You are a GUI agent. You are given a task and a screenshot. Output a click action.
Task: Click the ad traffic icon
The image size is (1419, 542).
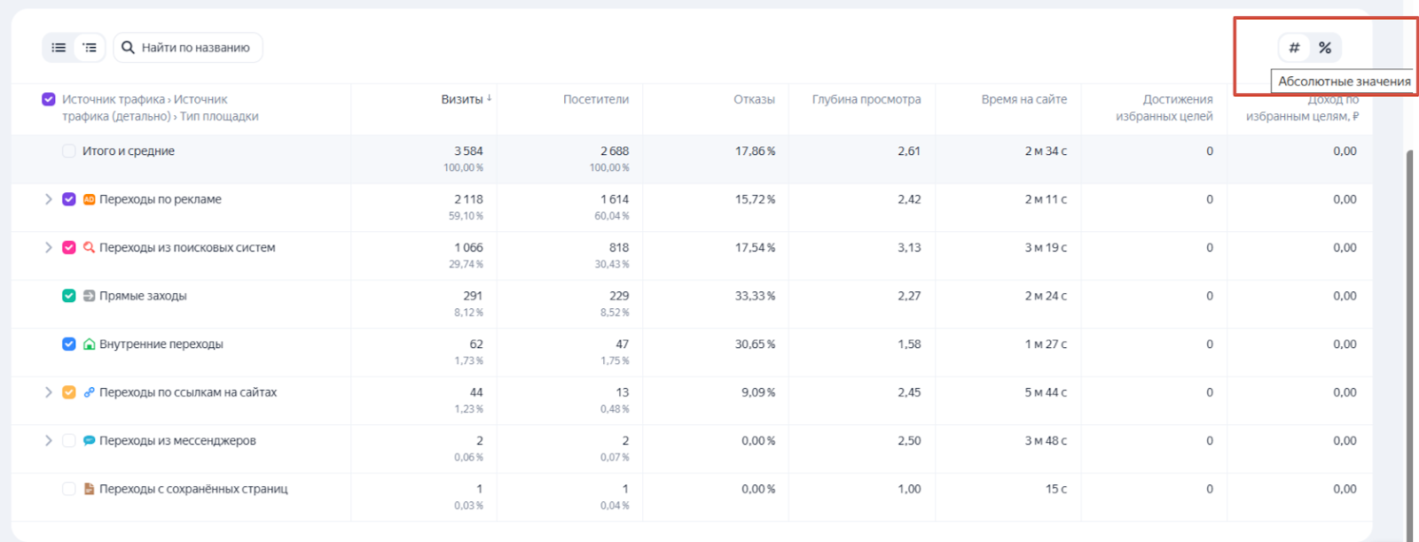(89, 199)
